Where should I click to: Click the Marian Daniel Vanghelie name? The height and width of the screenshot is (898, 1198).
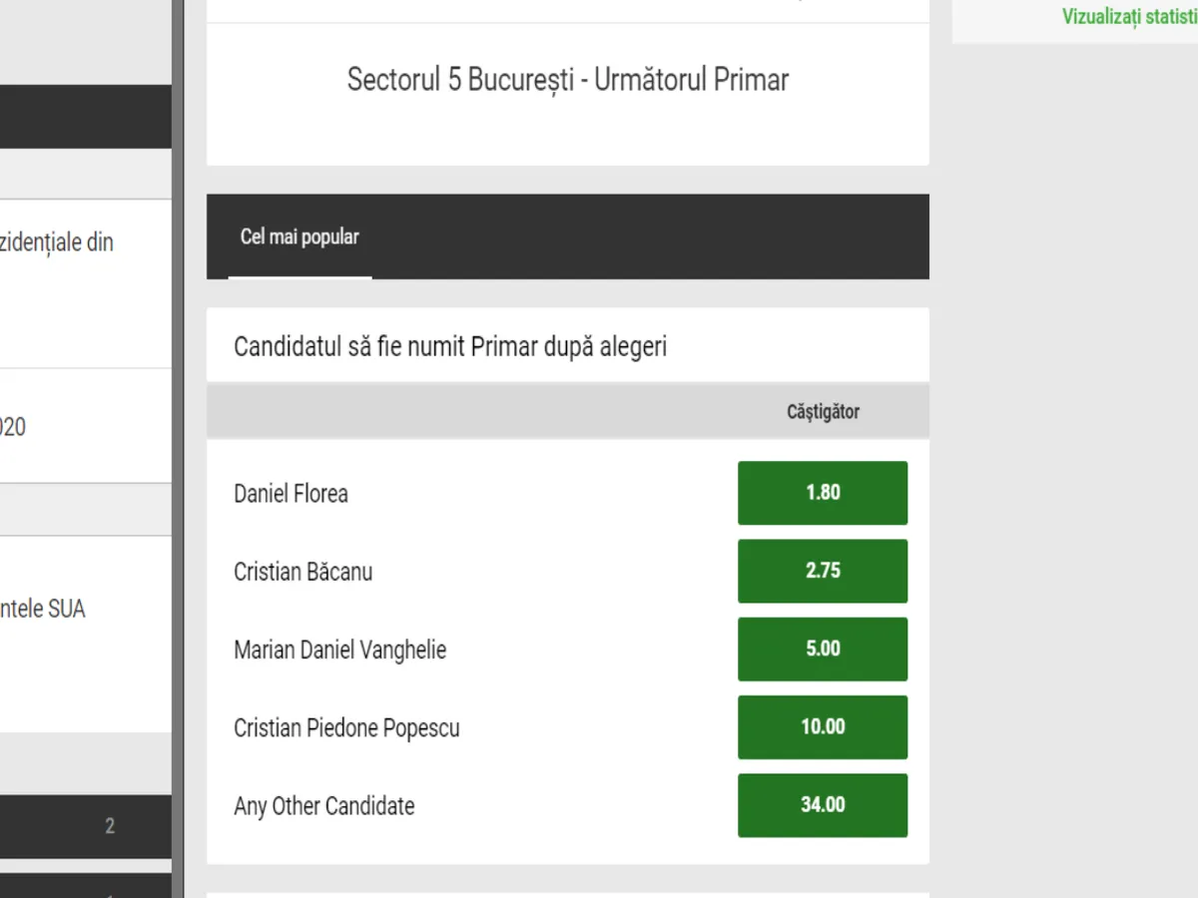tap(339, 650)
